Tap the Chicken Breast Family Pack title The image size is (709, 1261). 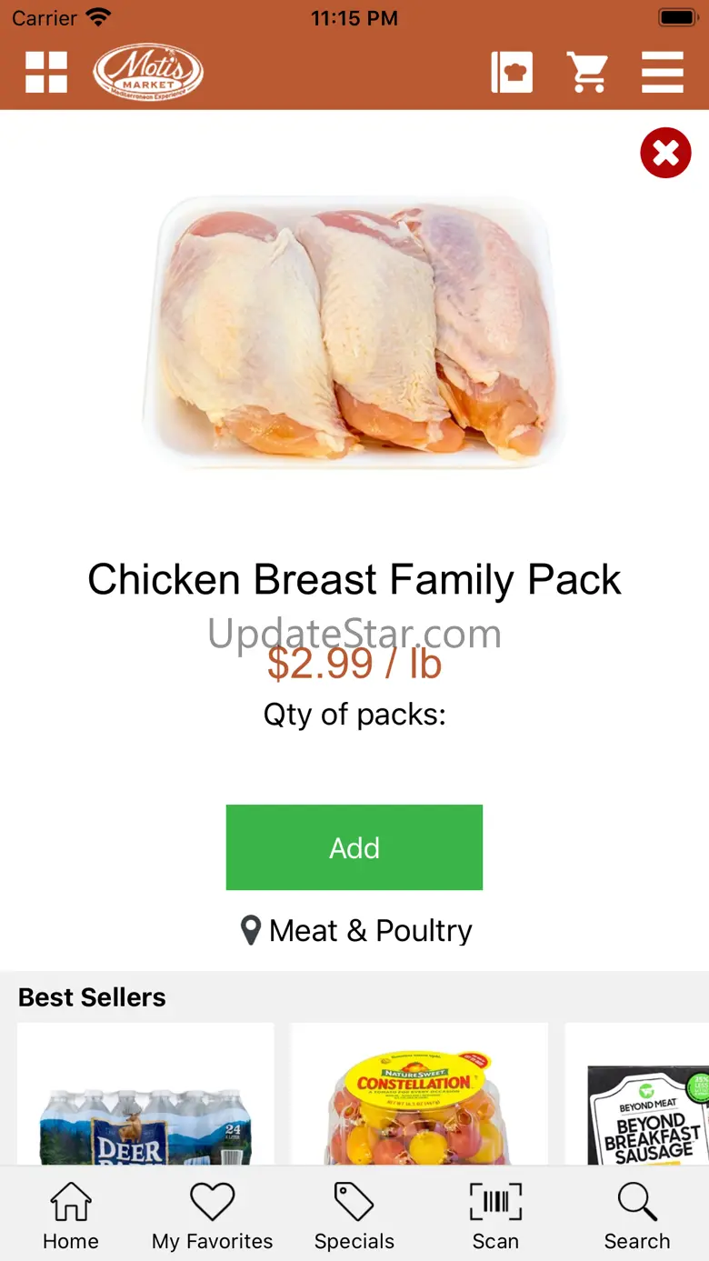pyautogui.click(x=354, y=580)
